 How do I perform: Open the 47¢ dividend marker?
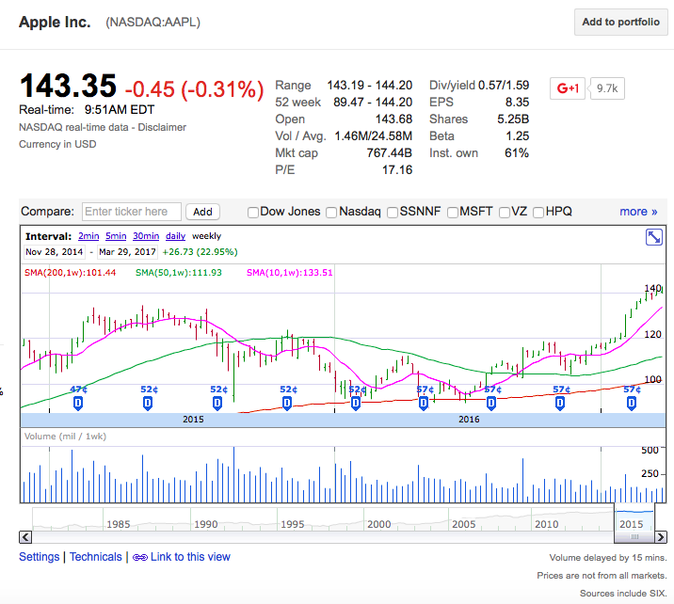coord(78,403)
